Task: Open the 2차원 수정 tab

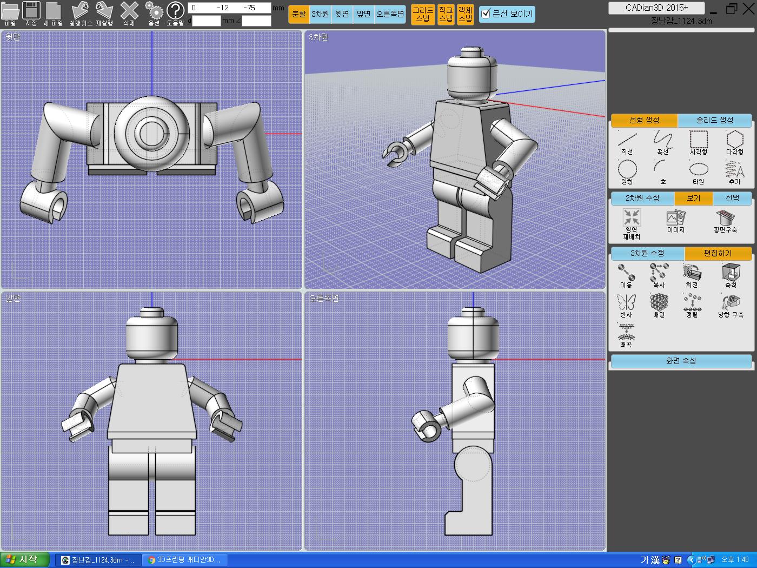Action: (x=642, y=199)
